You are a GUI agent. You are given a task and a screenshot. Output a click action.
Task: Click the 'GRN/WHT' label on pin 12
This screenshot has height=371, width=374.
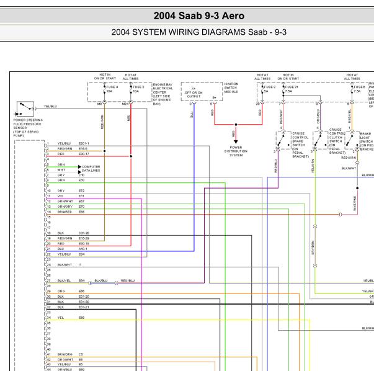tap(65, 202)
